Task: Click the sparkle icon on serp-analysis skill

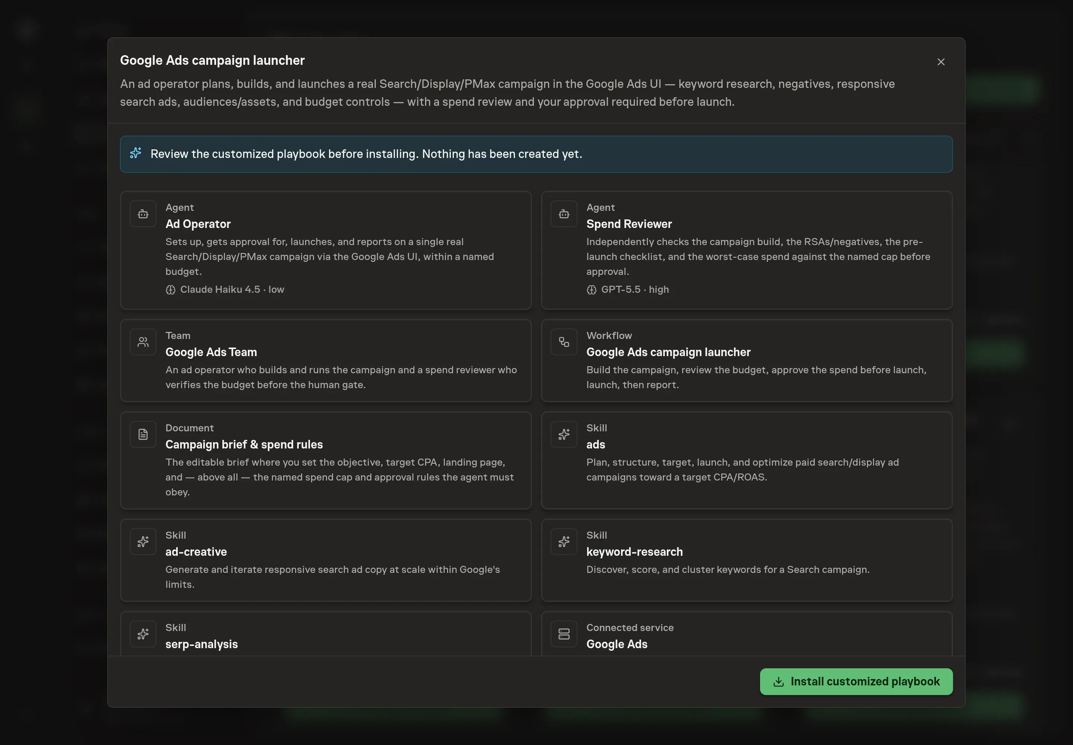Action: click(x=143, y=634)
